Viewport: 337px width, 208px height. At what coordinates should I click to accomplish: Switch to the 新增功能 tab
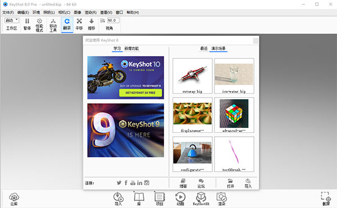131,49
